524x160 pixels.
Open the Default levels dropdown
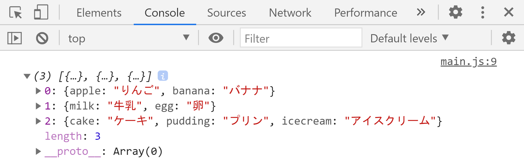409,38
